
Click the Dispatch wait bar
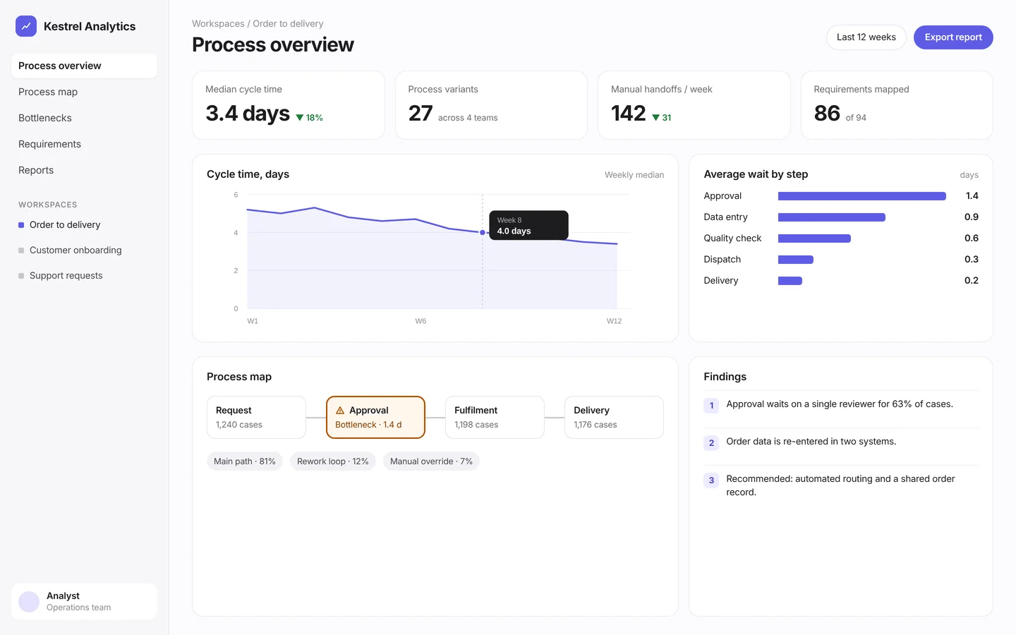(x=795, y=260)
